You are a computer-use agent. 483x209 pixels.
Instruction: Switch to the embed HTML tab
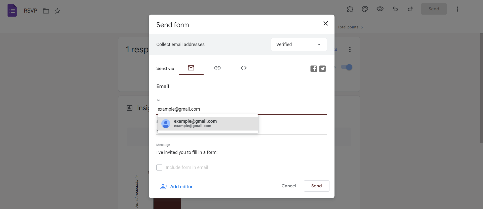tap(244, 68)
